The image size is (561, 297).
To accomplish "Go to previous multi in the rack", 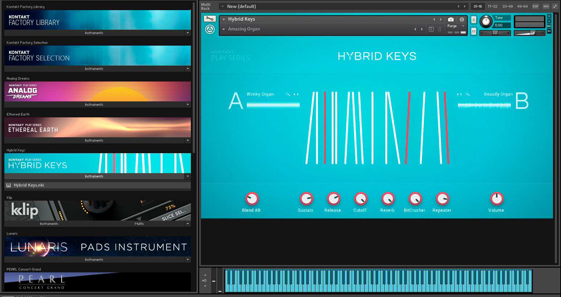I will pyautogui.click(x=458, y=6).
